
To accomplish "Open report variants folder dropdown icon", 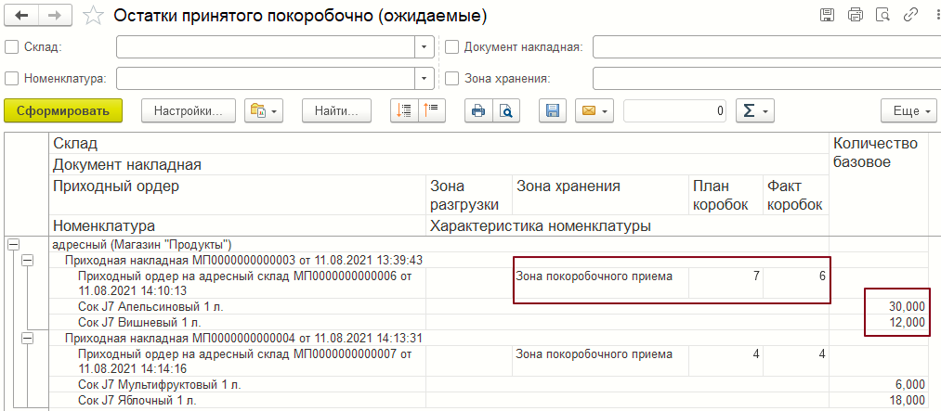I will click(x=264, y=110).
